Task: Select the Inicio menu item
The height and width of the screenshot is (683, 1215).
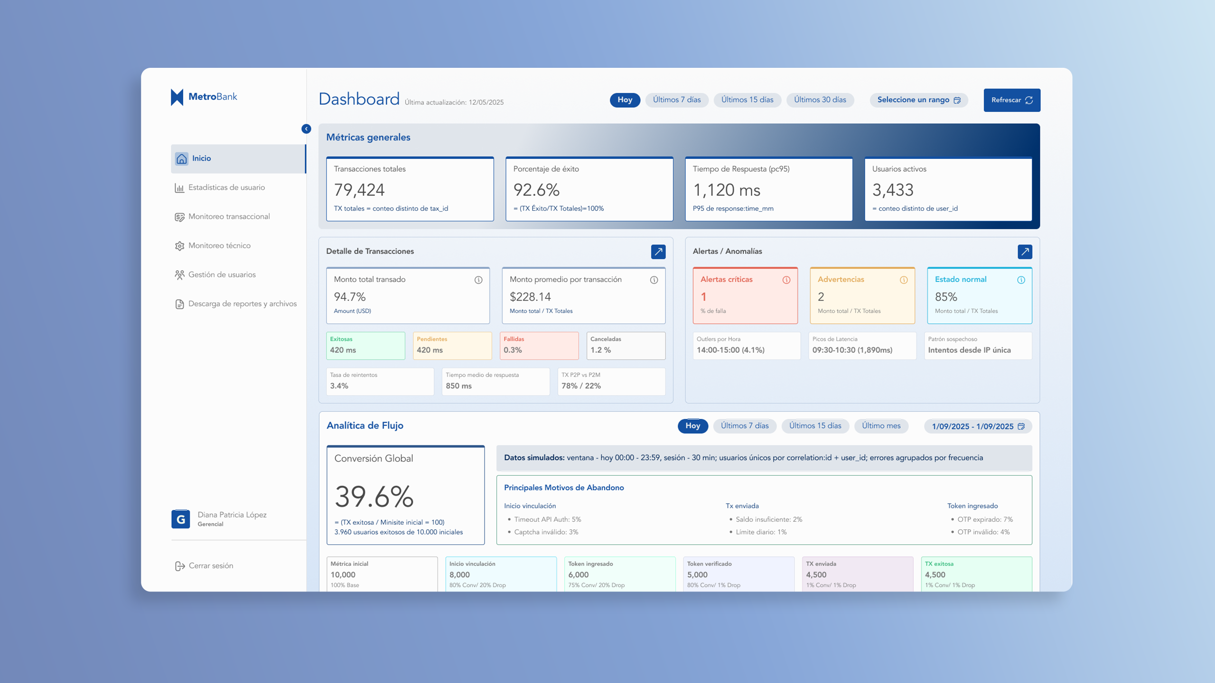Action: click(201, 158)
